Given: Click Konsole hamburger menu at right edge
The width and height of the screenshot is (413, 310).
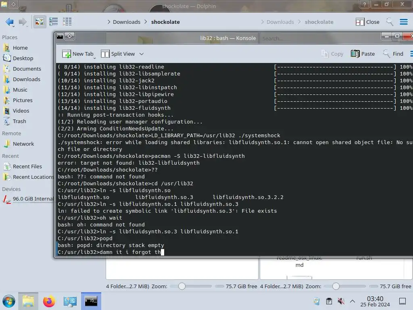Looking at the screenshot, I should (411, 54).
